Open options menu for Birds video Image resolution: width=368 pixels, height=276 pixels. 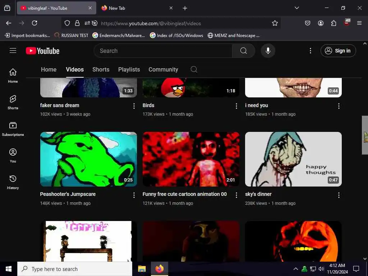click(236, 106)
